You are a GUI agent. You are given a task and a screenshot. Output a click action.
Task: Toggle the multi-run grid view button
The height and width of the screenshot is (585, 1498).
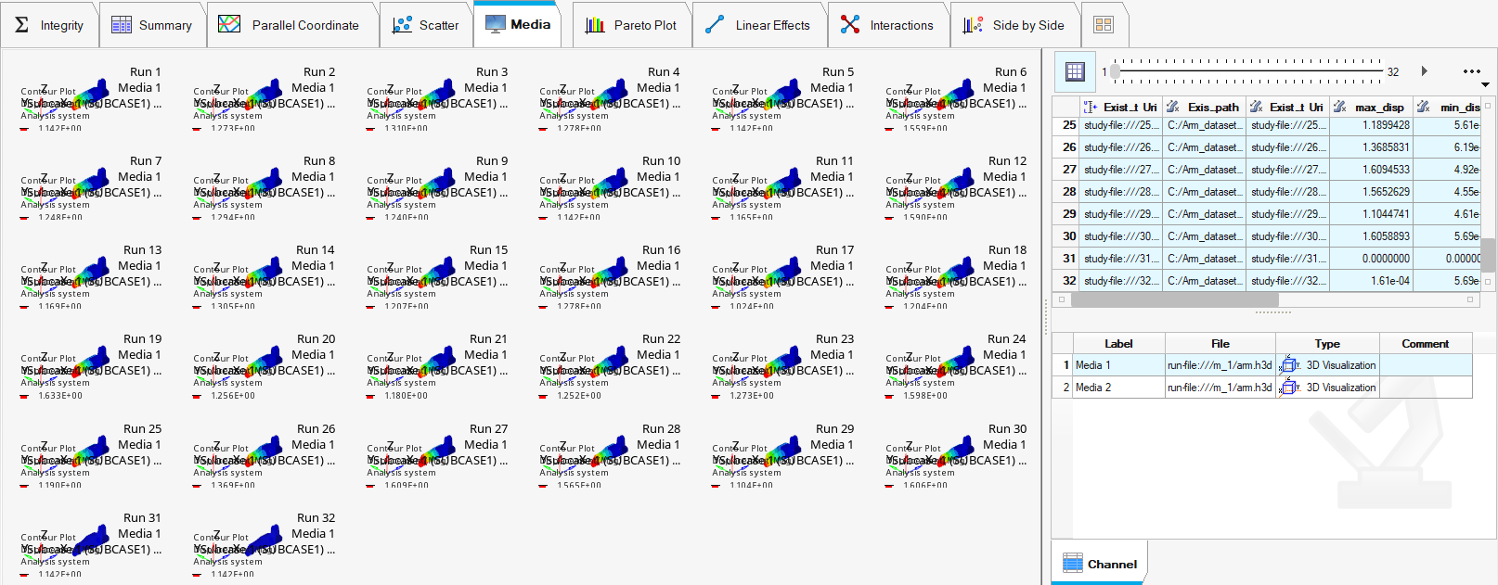click(1075, 71)
